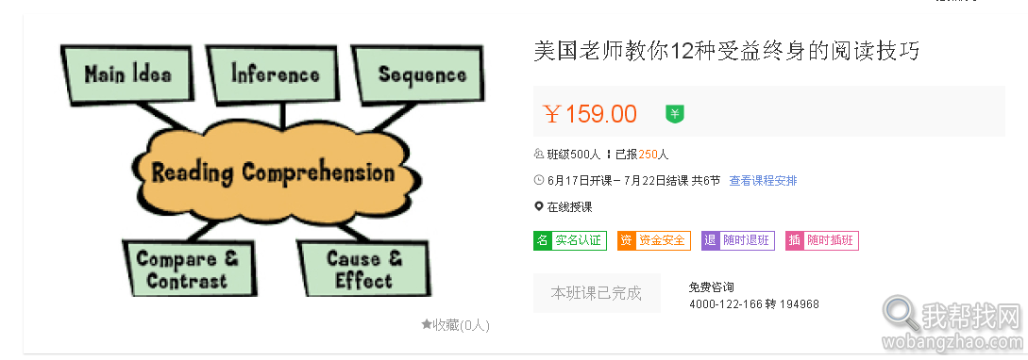Click the location pin icon for 在线授课

pyautogui.click(x=539, y=207)
